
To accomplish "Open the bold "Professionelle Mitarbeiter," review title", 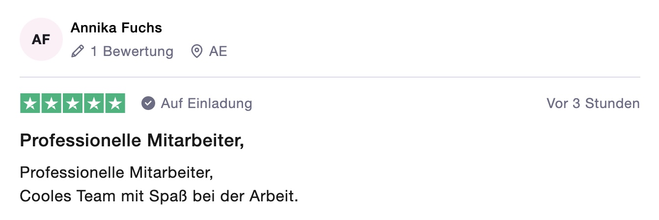I will tap(132, 141).
